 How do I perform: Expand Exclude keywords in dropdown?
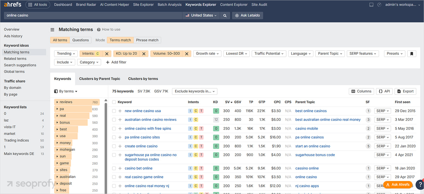(195, 91)
